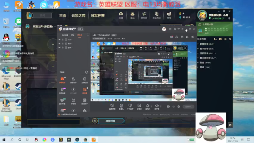Screen dimensions: 254x143
Task: Select the highlighted orange scene tab
Action: tap(80, 35)
